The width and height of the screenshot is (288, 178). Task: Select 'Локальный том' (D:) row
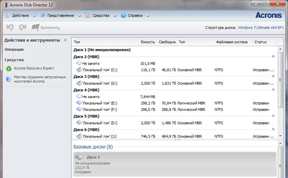[x=174, y=123]
